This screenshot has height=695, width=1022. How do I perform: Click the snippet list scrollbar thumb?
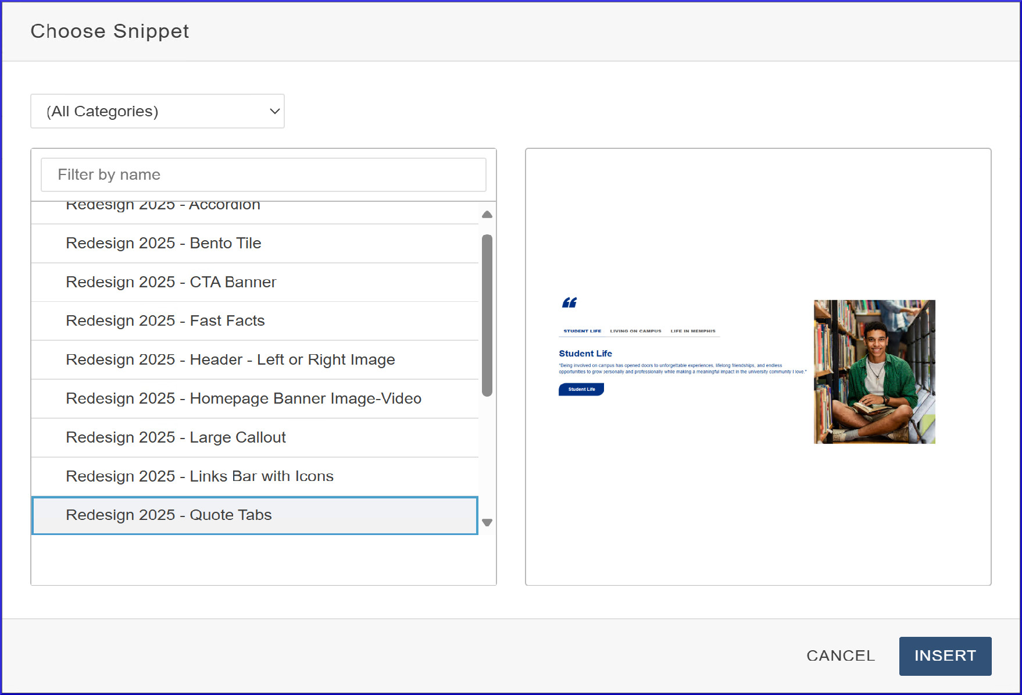pos(487,315)
